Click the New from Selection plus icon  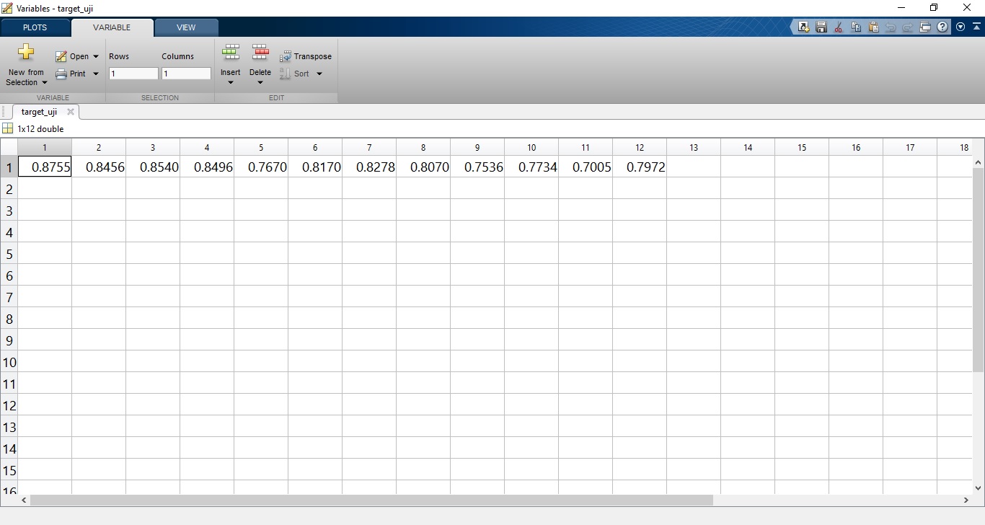(26, 52)
